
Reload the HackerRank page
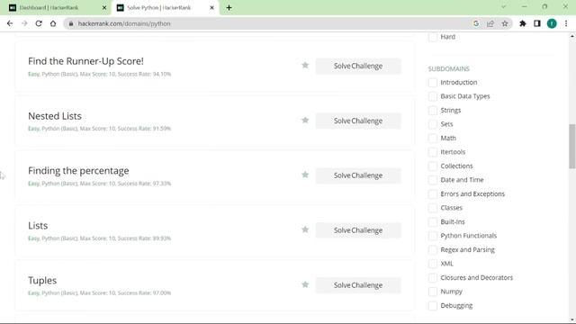click(x=39, y=23)
